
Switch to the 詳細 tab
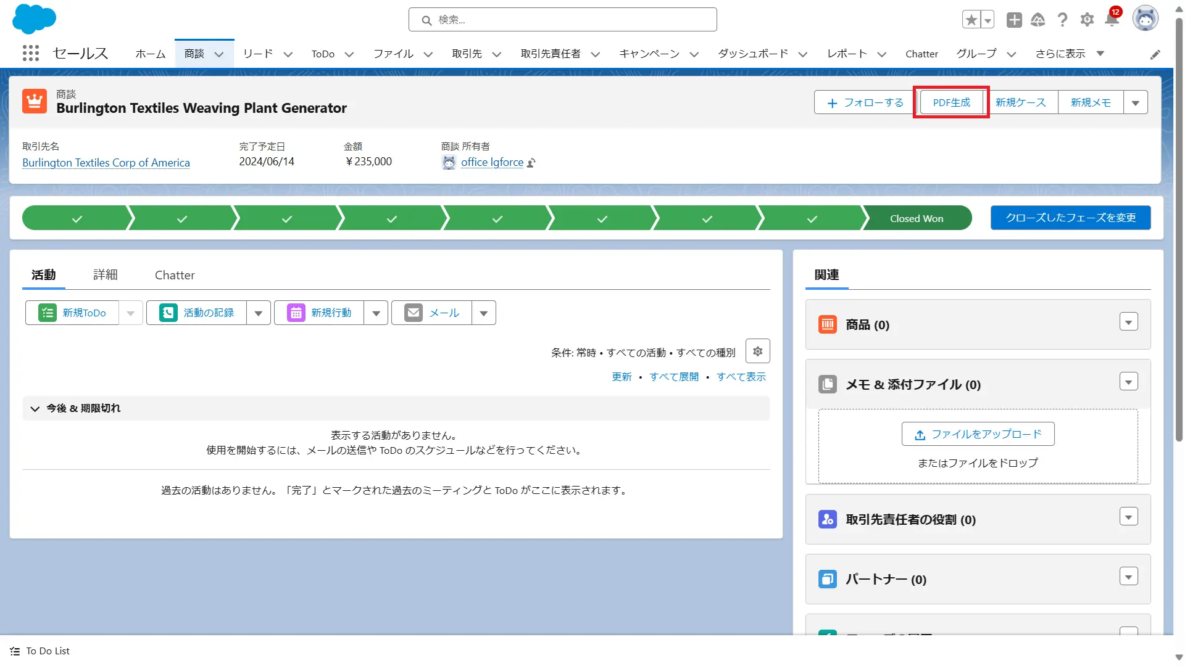(105, 275)
